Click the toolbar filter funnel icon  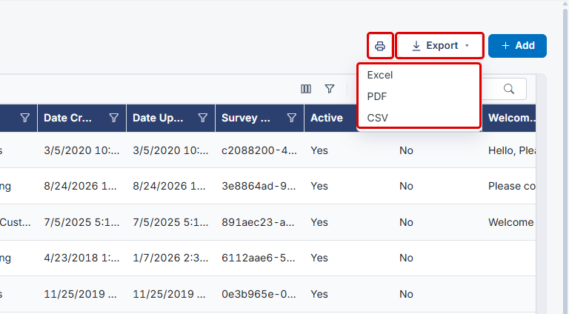[x=330, y=89]
